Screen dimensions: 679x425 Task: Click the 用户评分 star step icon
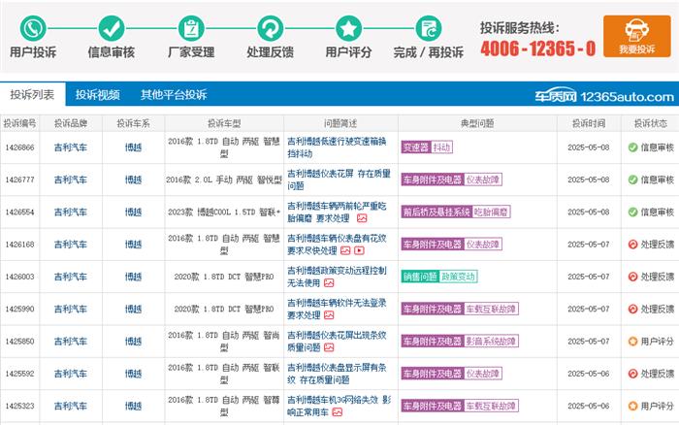(x=348, y=28)
